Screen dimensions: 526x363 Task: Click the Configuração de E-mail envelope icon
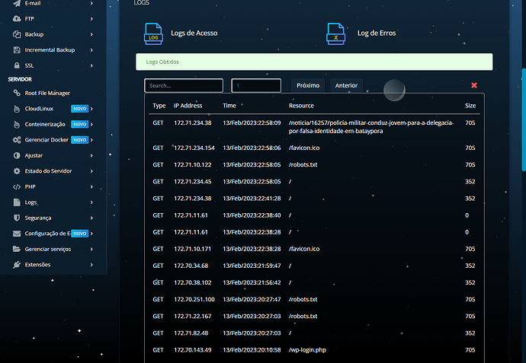click(17, 234)
